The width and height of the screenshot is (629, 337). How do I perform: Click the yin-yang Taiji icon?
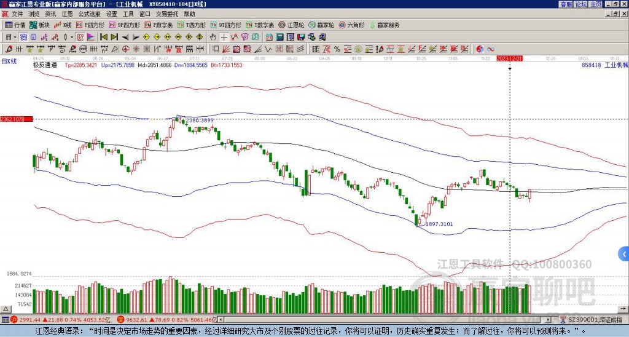click(479, 49)
